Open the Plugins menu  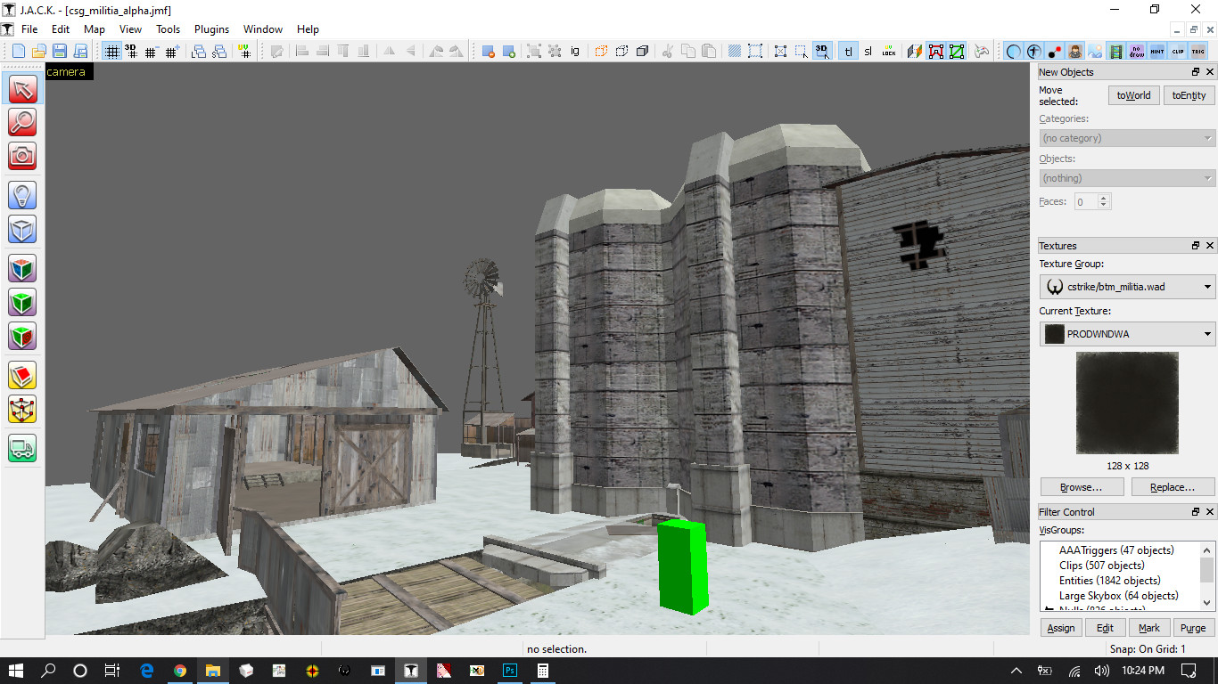(212, 29)
